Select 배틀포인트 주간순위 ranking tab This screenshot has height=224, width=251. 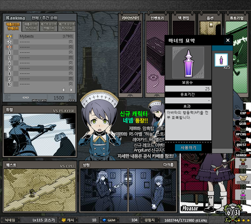tap(31, 26)
